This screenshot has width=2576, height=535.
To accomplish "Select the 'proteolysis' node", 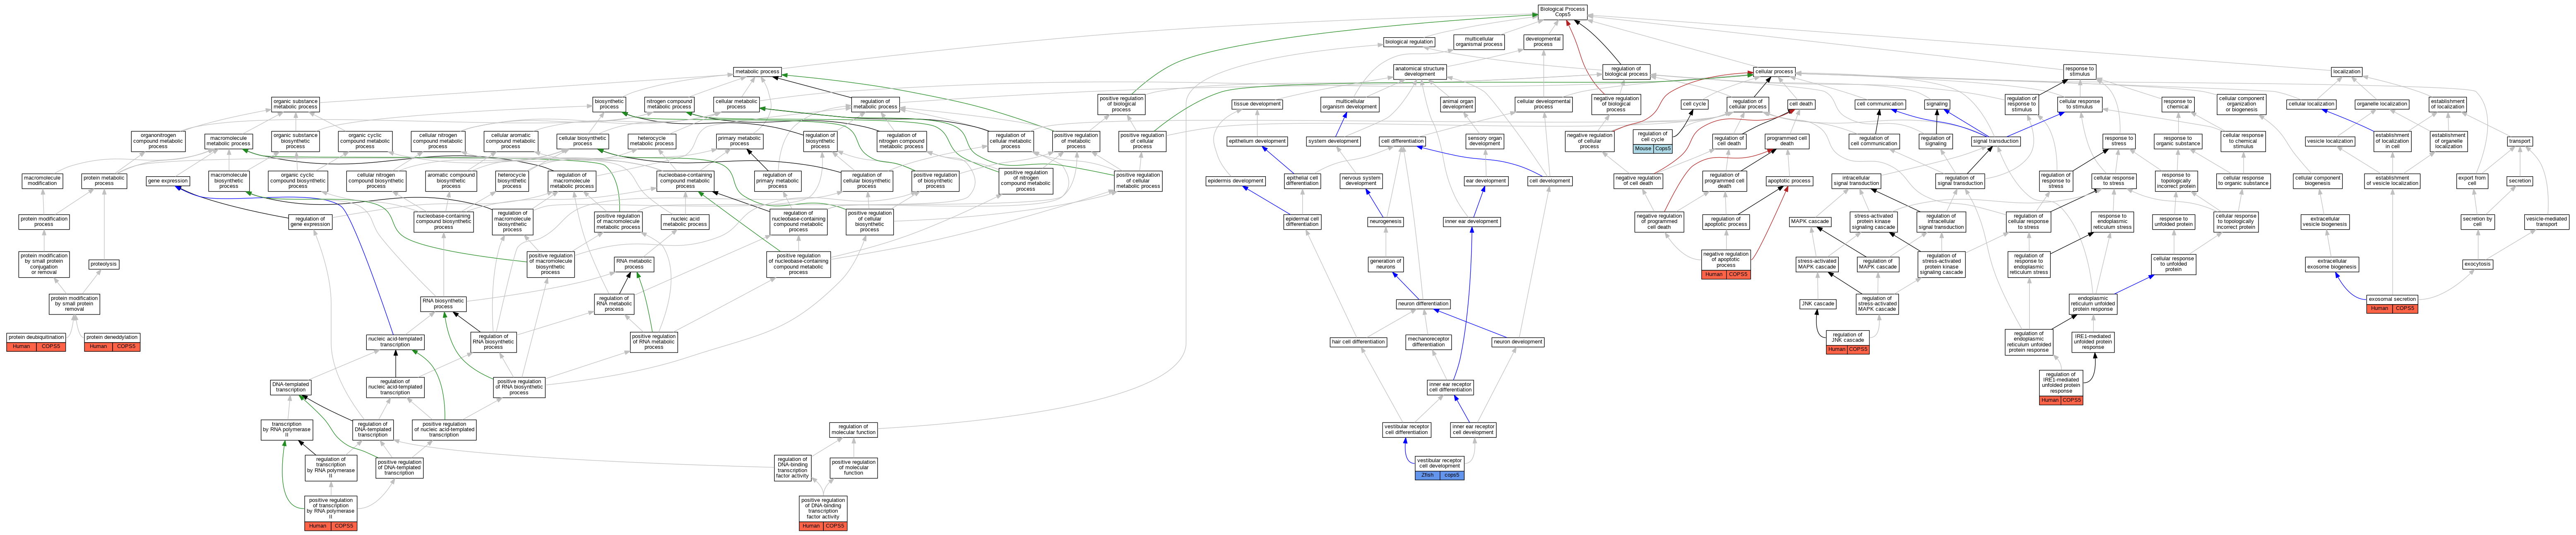I will tap(103, 265).
